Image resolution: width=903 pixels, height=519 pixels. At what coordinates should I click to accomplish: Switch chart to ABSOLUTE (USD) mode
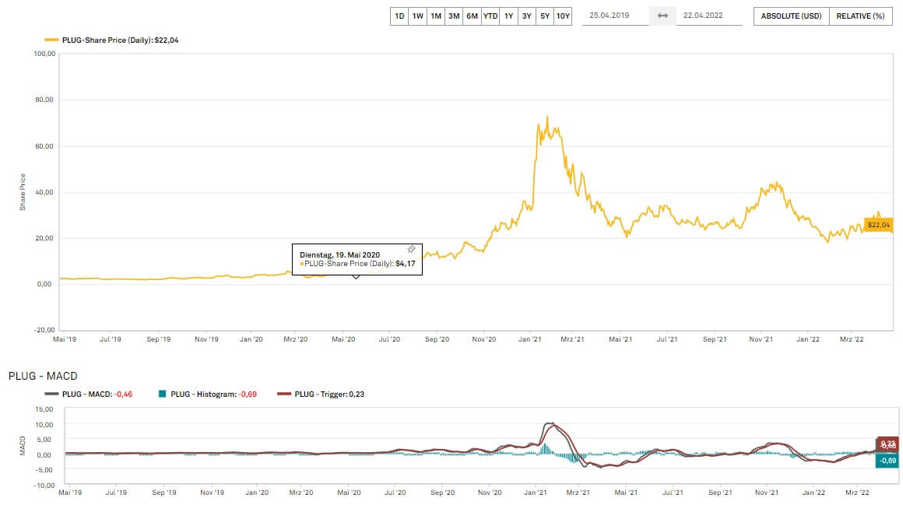point(791,16)
